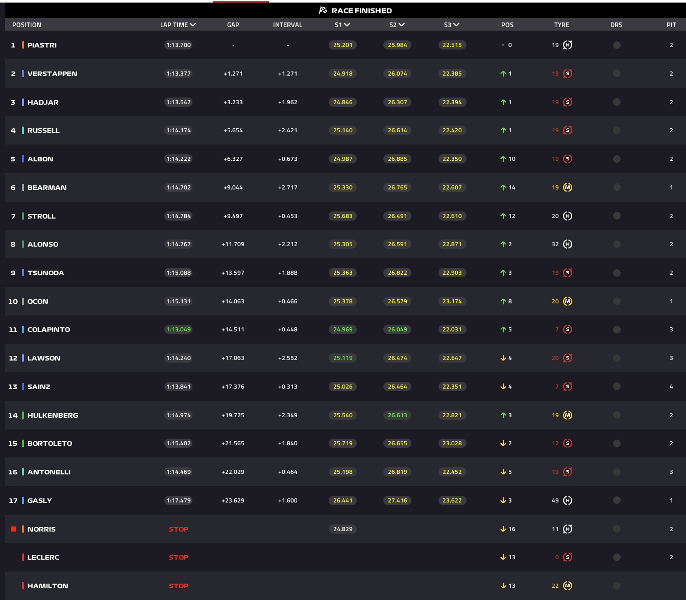Click Leclerc's soft tyre icon
Viewport: 686px width, 600px height.
click(x=567, y=557)
